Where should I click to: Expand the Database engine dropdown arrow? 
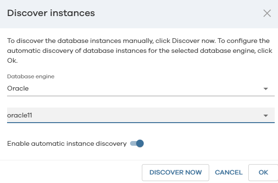point(266,89)
